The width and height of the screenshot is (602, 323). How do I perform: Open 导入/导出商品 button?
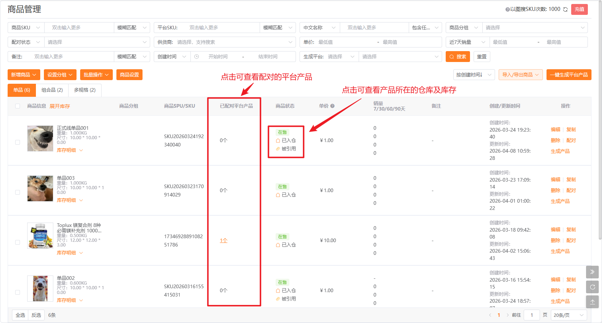coord(521,75)
